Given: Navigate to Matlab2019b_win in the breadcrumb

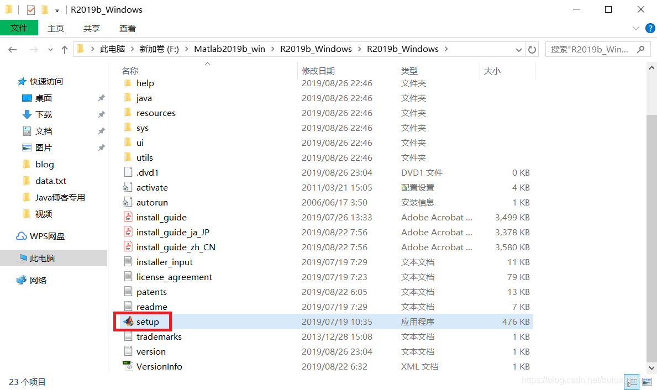Looking at the screenshot, I should [x=230, y=49].
